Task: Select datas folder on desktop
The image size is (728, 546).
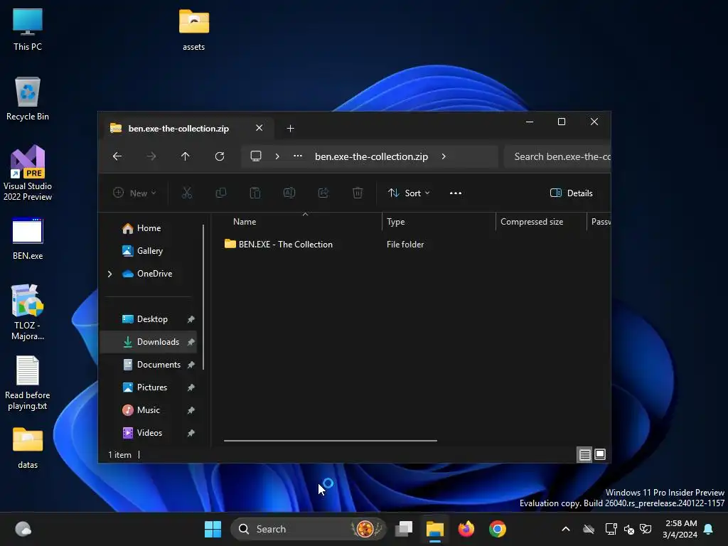Action: 28,448
